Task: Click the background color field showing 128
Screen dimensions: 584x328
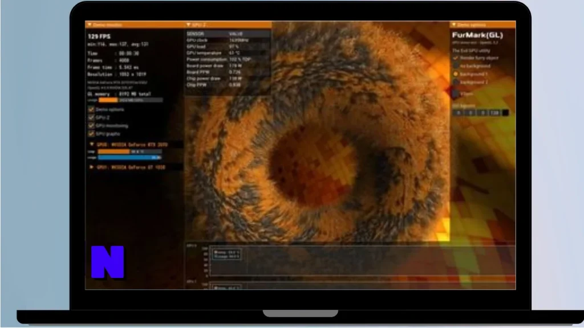Action: click(x=495, y=113)
